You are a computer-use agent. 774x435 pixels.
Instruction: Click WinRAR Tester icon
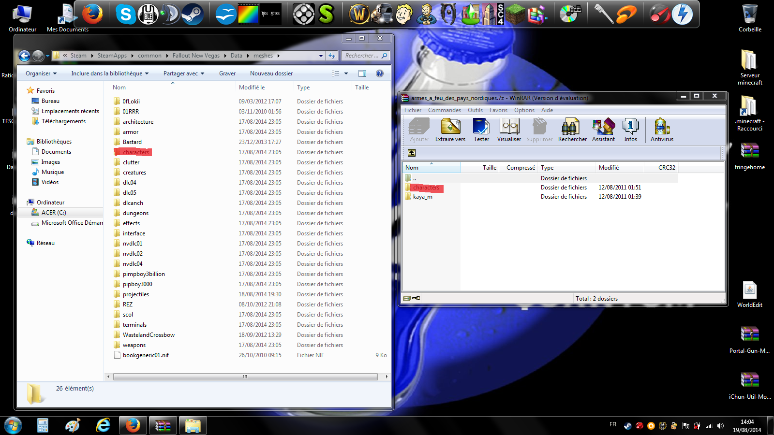pos(481,130)
